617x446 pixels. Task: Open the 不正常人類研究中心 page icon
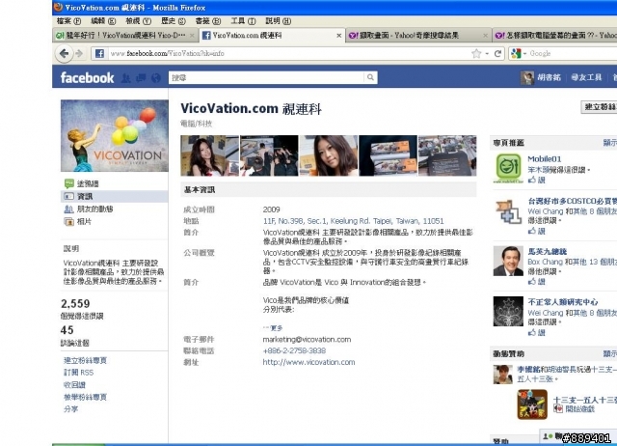point(508,311)
